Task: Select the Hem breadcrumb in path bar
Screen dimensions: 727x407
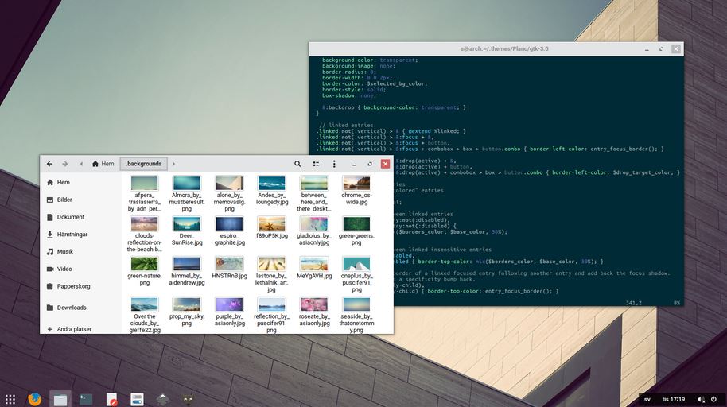Action: 103,164
